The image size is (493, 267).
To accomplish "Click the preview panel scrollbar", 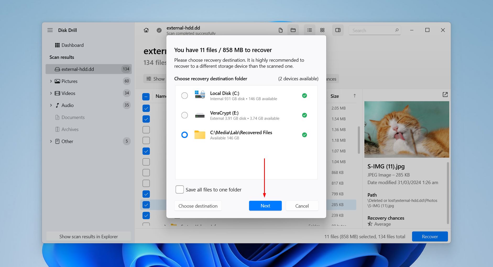I will pos(448,193).
